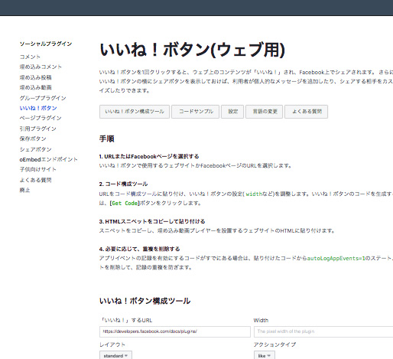Screen dimensions: 393x359
Task: Open 埋め込みコメント in the sidebar
Action: coord(41,67)
